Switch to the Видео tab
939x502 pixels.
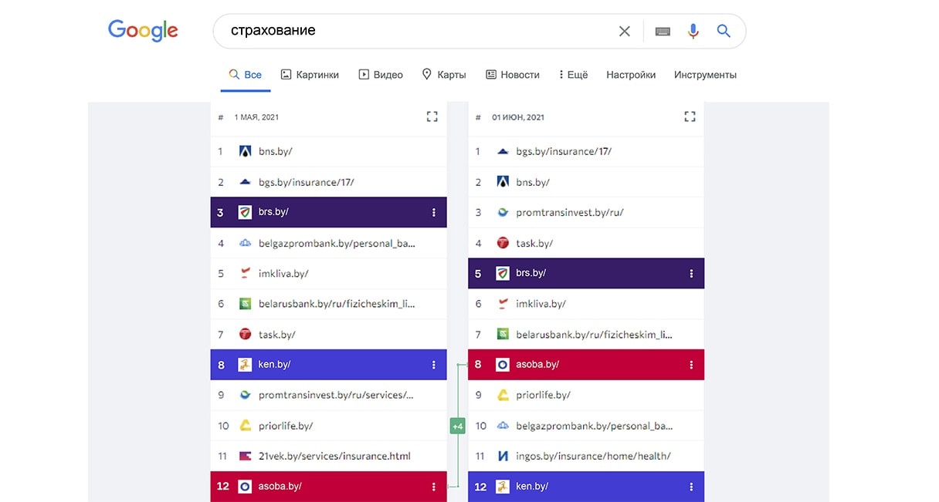(x=381, y=75)
